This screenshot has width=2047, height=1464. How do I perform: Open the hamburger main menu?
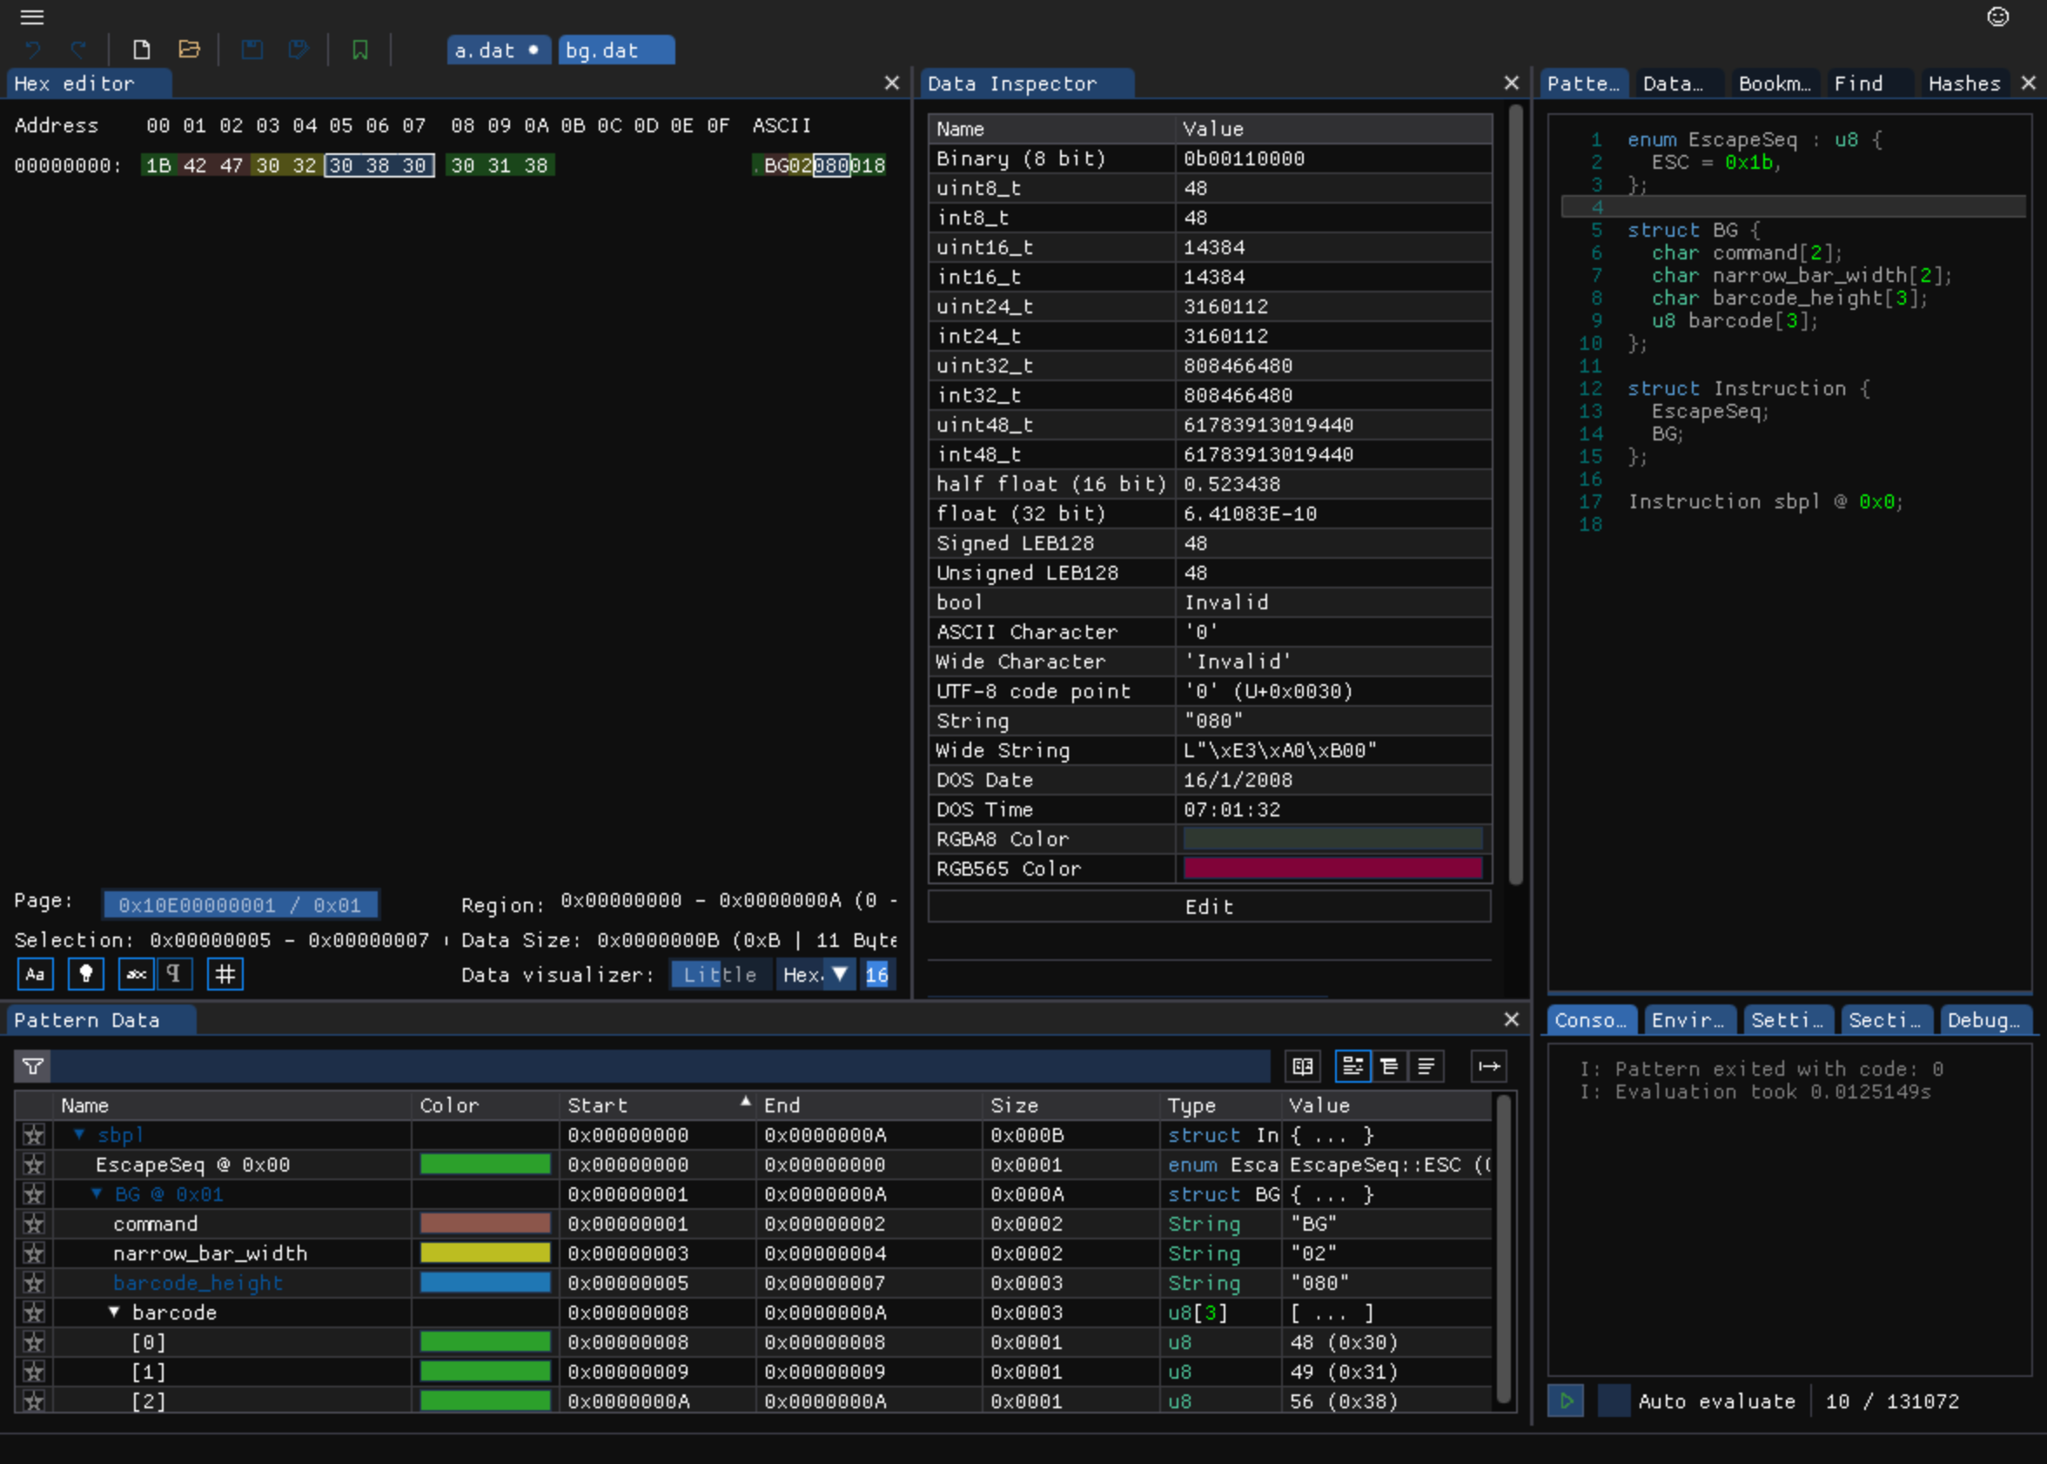point(32,17)
